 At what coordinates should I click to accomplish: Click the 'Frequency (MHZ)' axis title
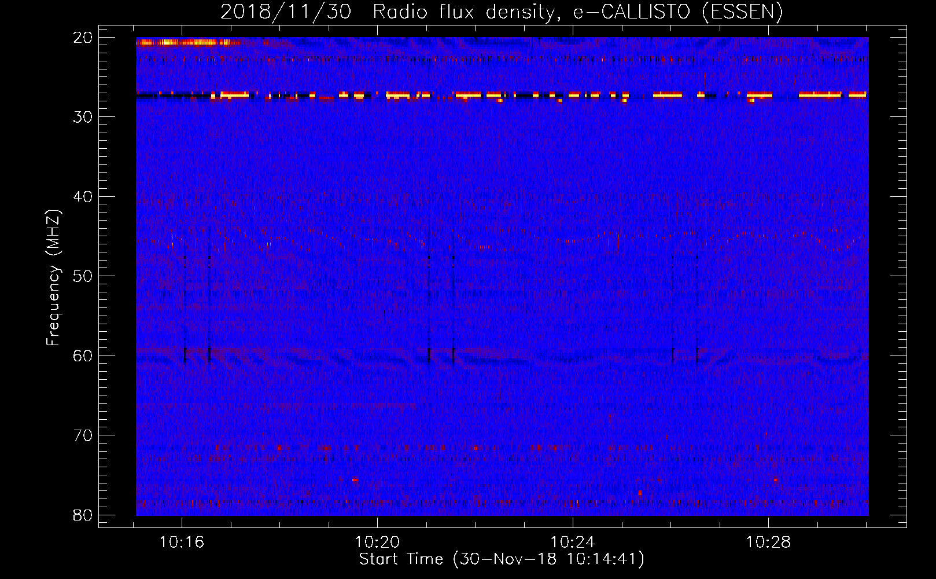pyautogui.click(x=53, y=278)
